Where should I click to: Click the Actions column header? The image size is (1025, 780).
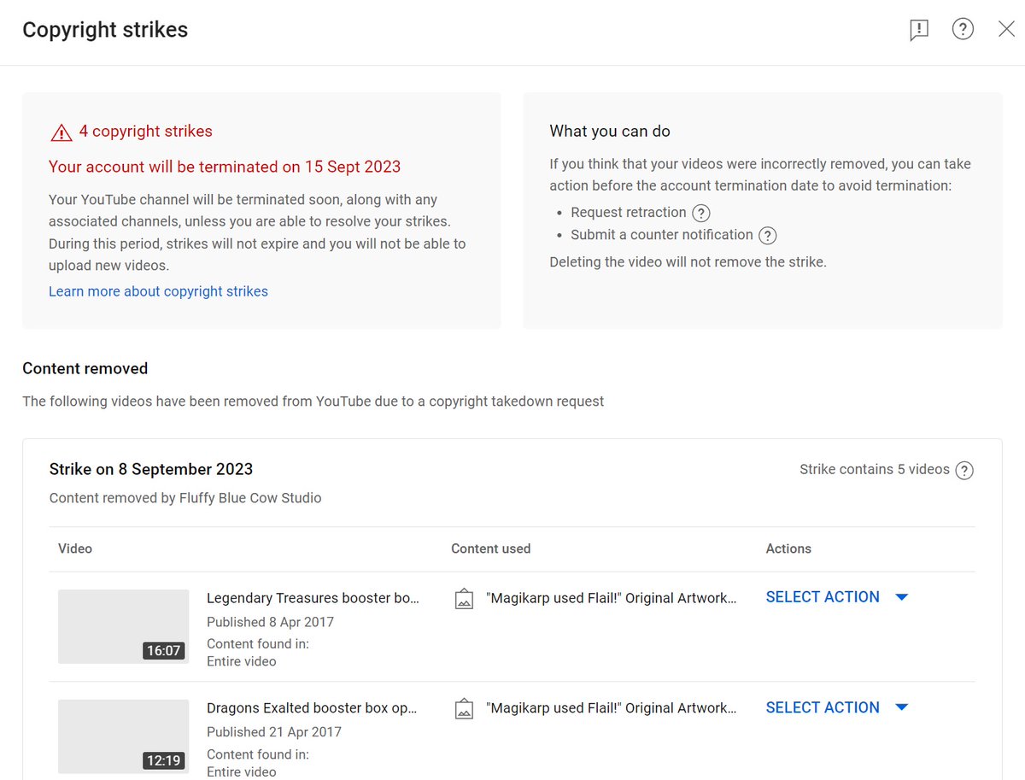pos(788,548)
